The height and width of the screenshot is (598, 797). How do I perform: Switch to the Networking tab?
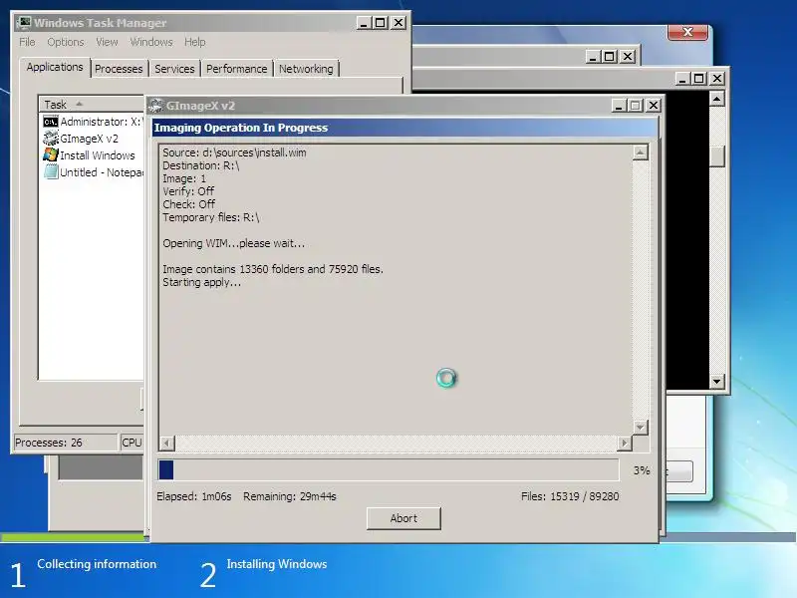pos(306,69)
